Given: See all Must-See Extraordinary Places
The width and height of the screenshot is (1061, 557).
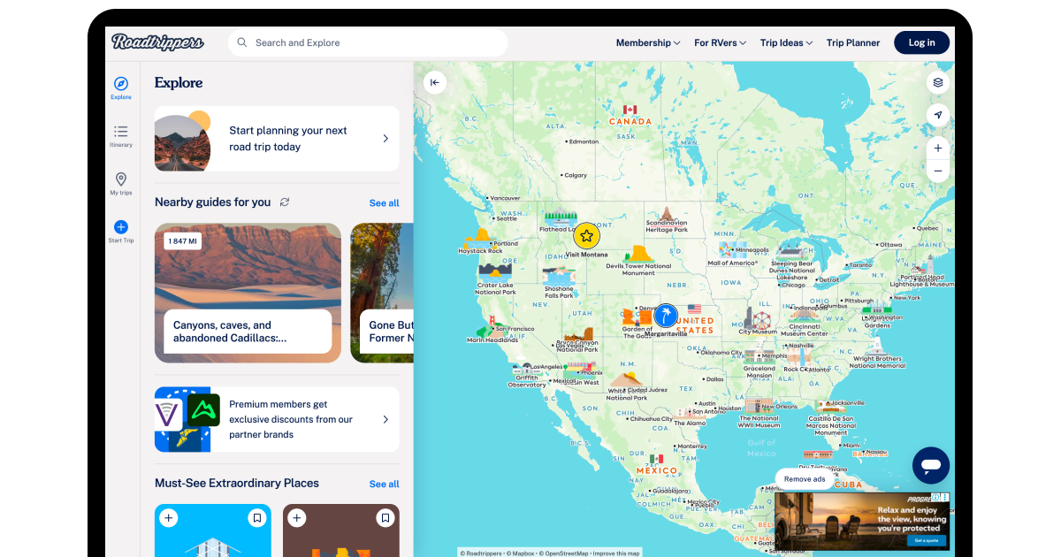Looking at the screenshot, I should click(x=384, y=485).
